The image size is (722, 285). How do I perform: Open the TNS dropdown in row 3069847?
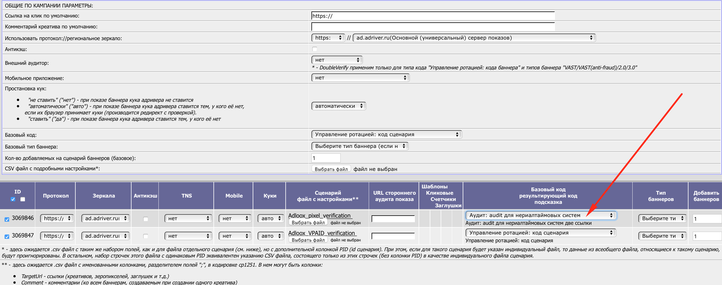click(188, 236)
